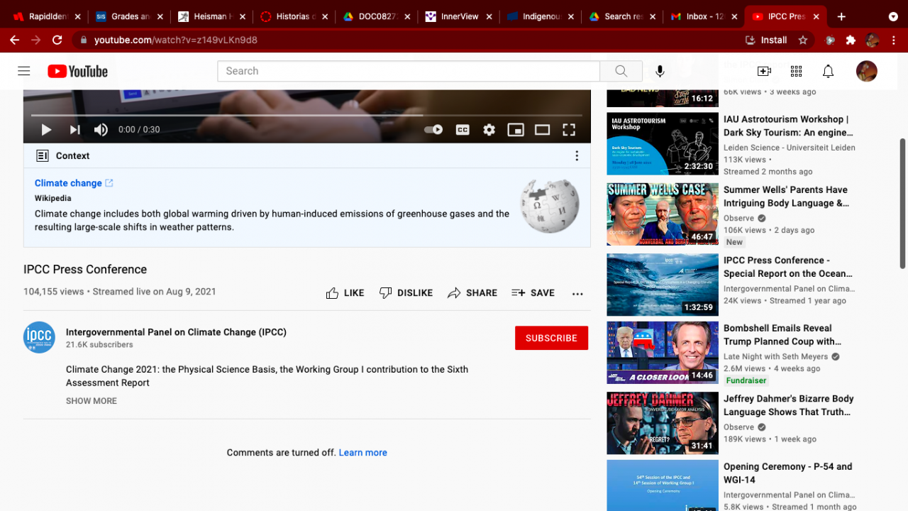908x511 pixels.
Task: Open the Observe channel under Summer Wells video
Action: coord(738,218)
